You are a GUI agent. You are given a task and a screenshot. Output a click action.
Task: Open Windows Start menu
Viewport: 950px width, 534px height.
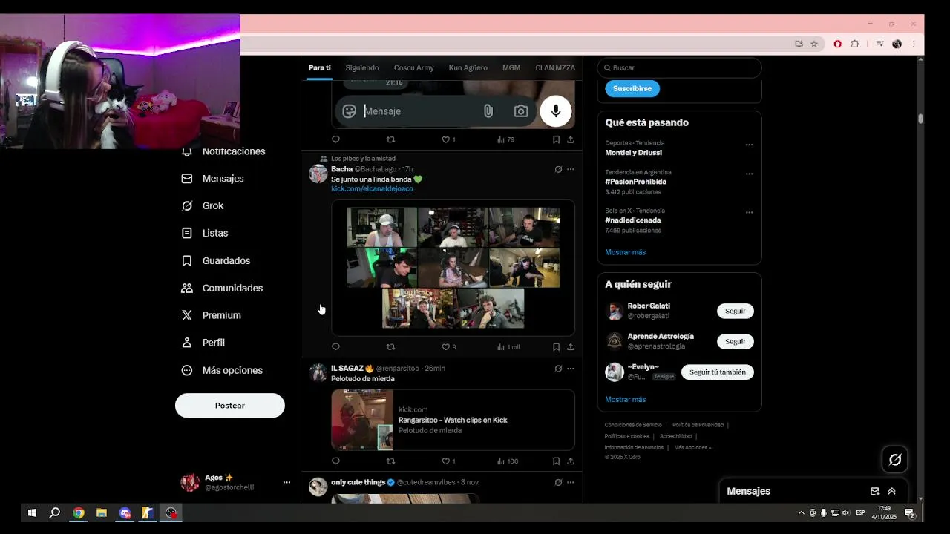pyautogui.click(x=32, y=512)
